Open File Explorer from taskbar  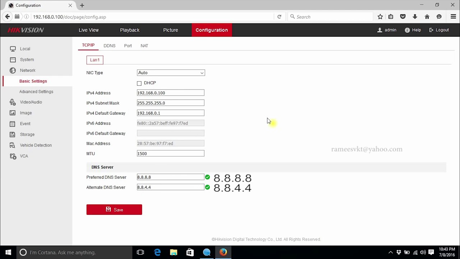click(174, 253)
